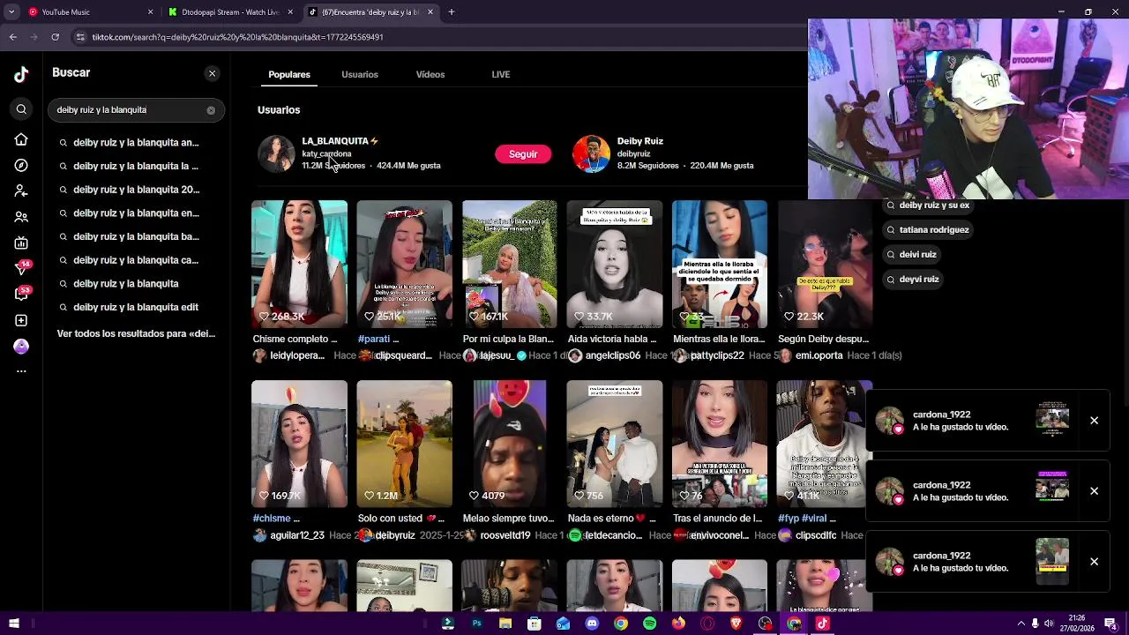Open the browser tab list dropdown
The height and width of the screenshot is (635, 1129).
11,12
